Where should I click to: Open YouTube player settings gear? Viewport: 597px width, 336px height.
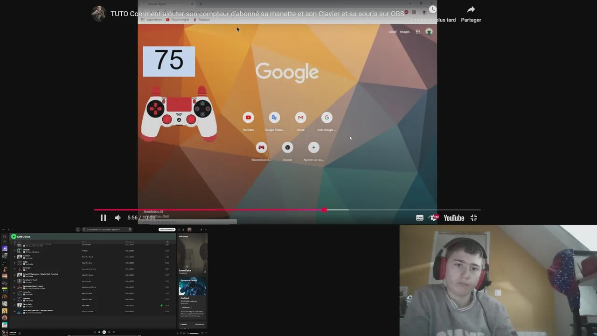click(x=435, y=218)
